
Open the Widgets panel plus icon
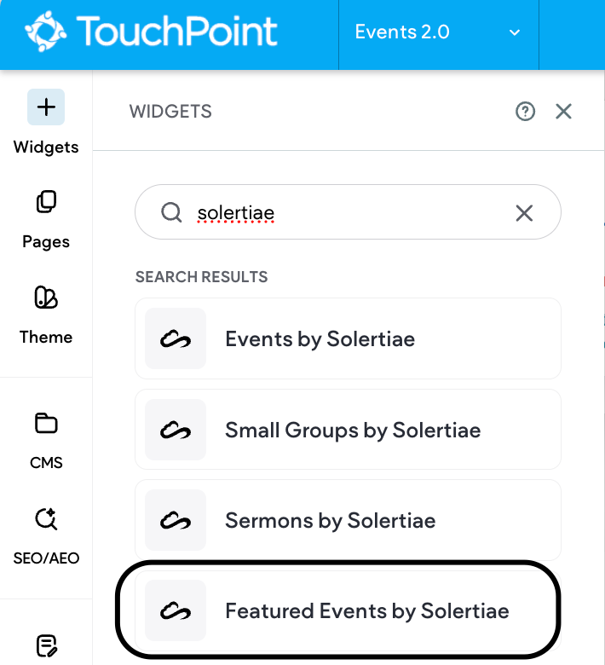click(46, 107)
